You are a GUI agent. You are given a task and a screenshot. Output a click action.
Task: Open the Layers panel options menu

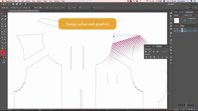tap(197, 26)
